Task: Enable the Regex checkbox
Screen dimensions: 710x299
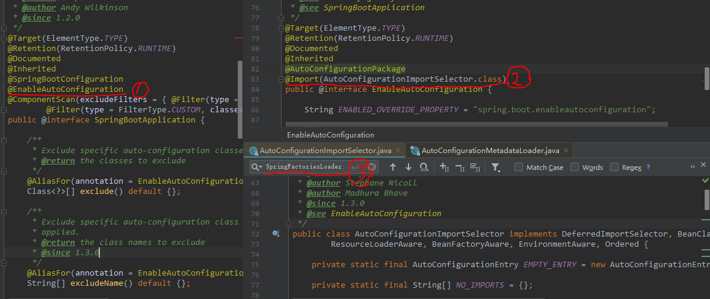Action: (614, 167)
